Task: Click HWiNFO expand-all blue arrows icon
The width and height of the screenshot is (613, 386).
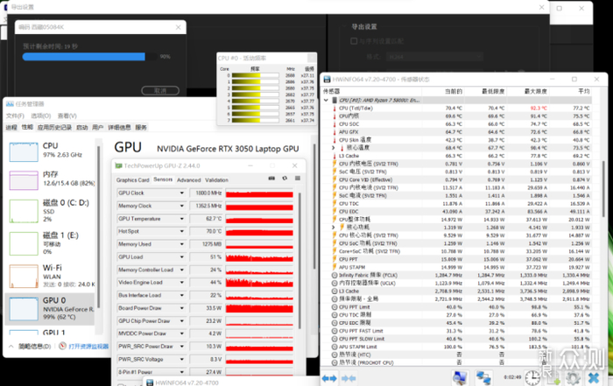Action: point(329,378)
